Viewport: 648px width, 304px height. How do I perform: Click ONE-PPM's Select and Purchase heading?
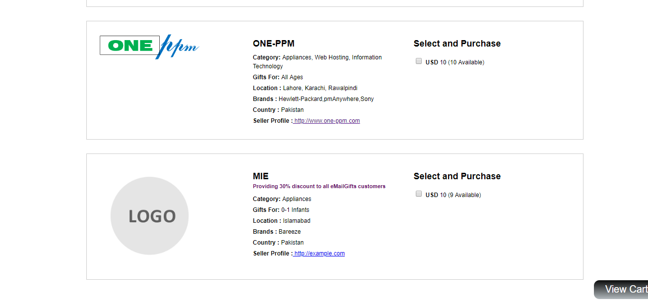(x=457, y=44)
